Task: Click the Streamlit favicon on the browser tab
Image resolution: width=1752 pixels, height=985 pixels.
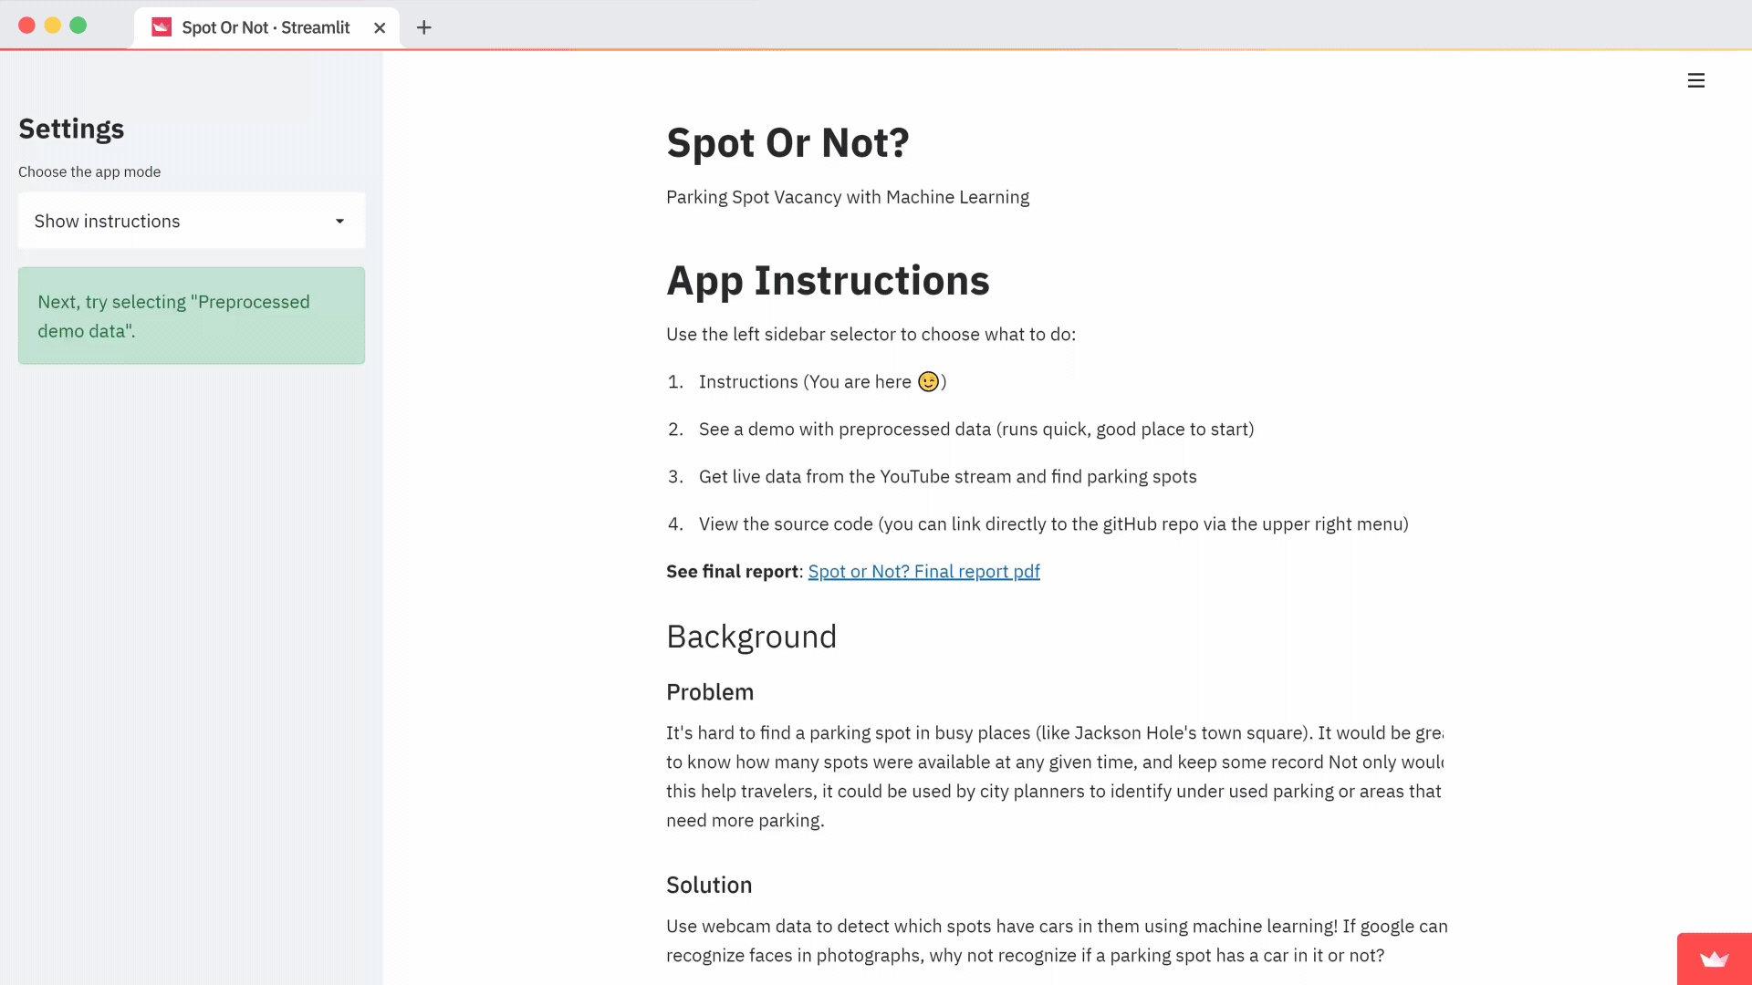Action: click(x=161, y=27)
